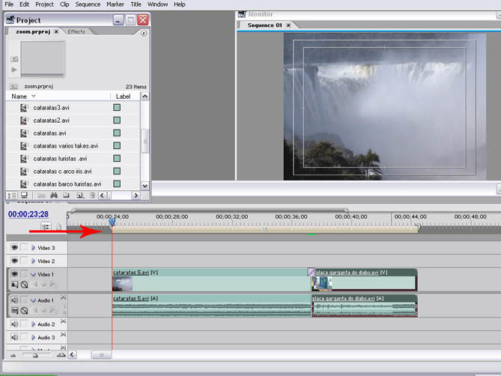Click Set Display Style on Video 1

[x=15, y=285]
